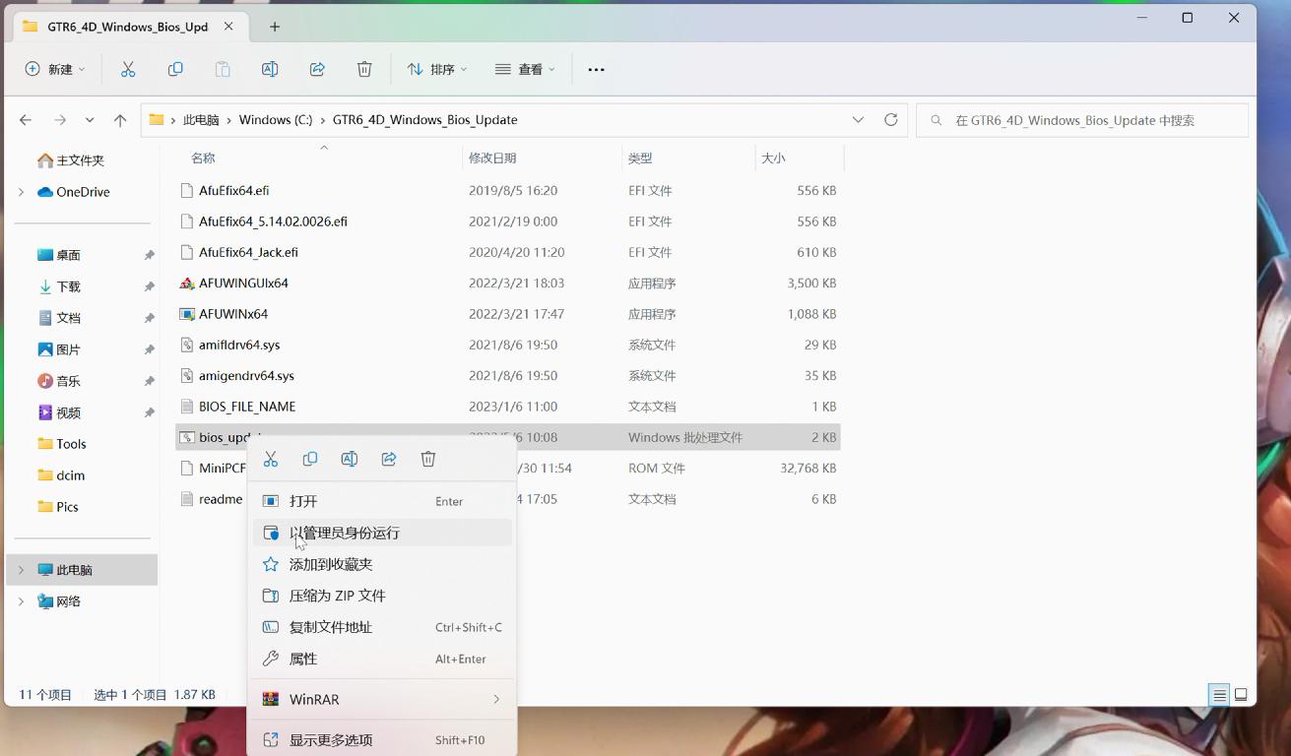The image size is (1291, 756).
Task: Navigate to Windows (C:) via the breadcrumb
Action: pyautogui.click(x=275, y=119)
